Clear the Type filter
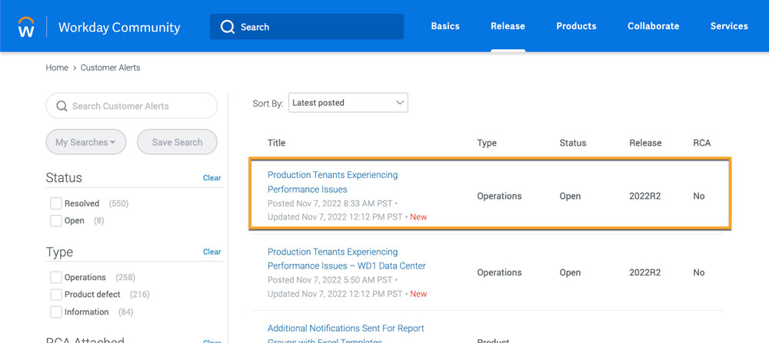Viewport: 769px width, 343px height. click(x=212, y=252)
